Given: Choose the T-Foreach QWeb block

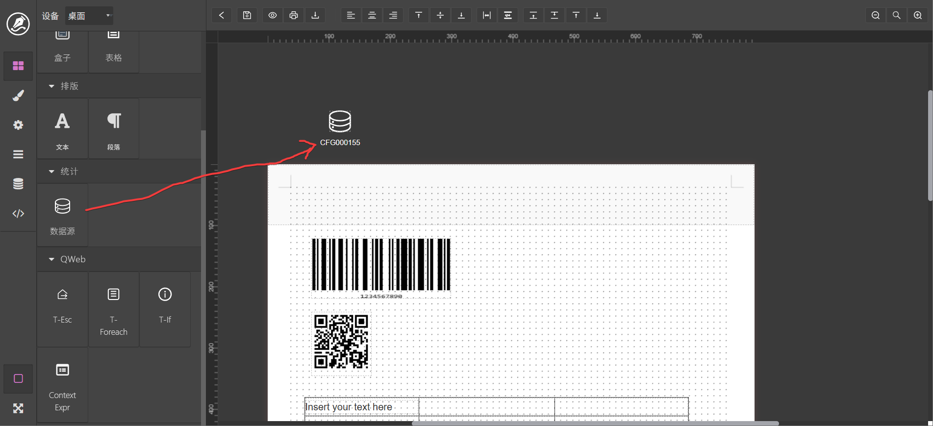Looking at the screenshot, I should click(113, 310).
